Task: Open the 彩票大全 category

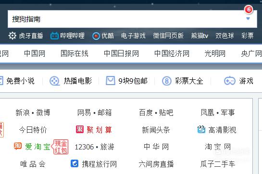Action: (x=189, y=81)
